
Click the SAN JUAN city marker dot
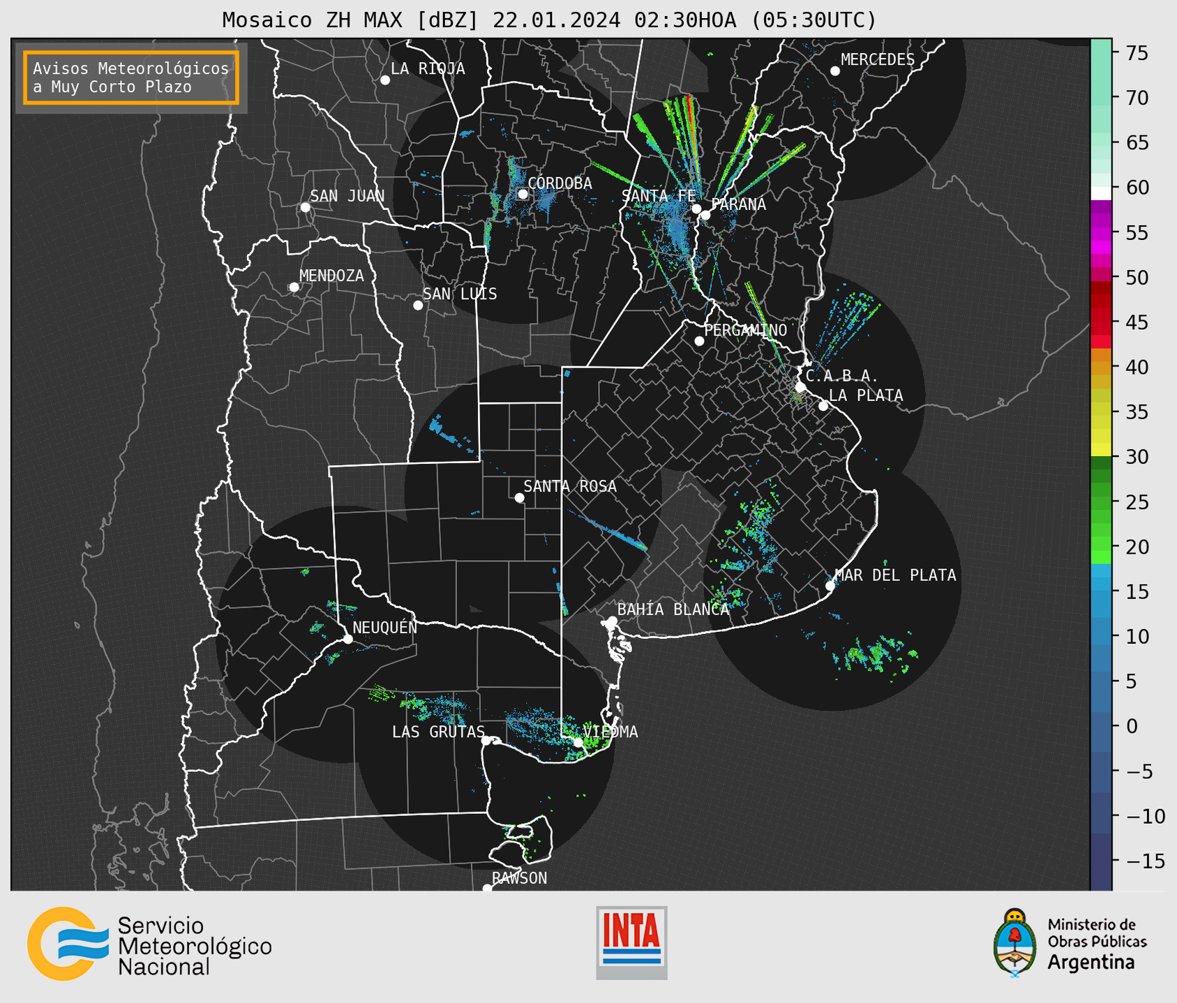pyautogui.click(x=305, y=207)
